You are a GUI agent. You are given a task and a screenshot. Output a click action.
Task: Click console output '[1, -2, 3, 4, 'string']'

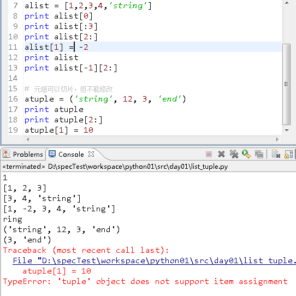pos(60,209)
